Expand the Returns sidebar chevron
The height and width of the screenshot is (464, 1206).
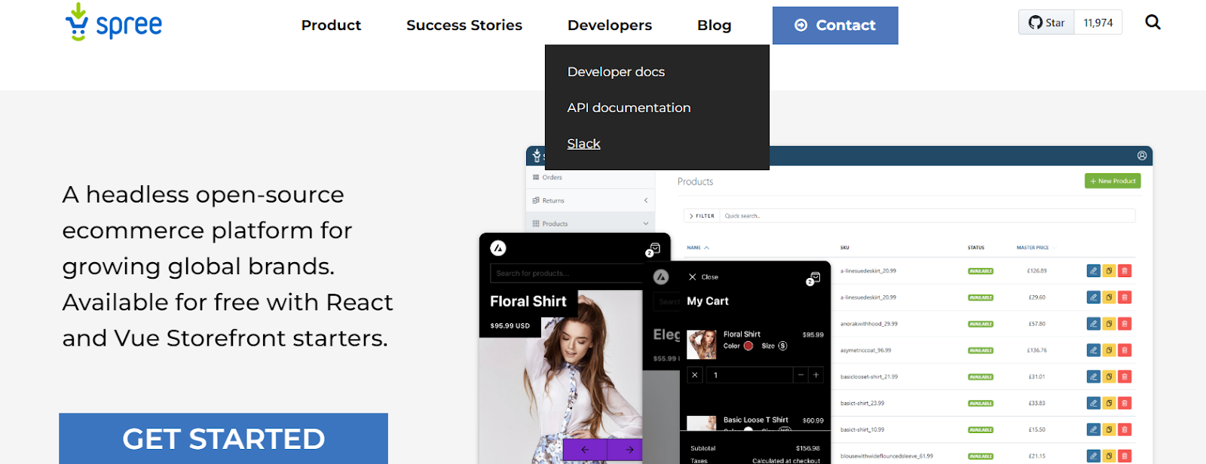(646, 200)
